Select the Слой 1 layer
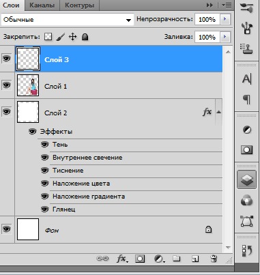260x275 pixels. coord(119,85)
